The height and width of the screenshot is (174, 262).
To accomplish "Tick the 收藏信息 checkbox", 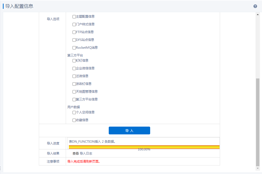I will click(x=74, y=120).
